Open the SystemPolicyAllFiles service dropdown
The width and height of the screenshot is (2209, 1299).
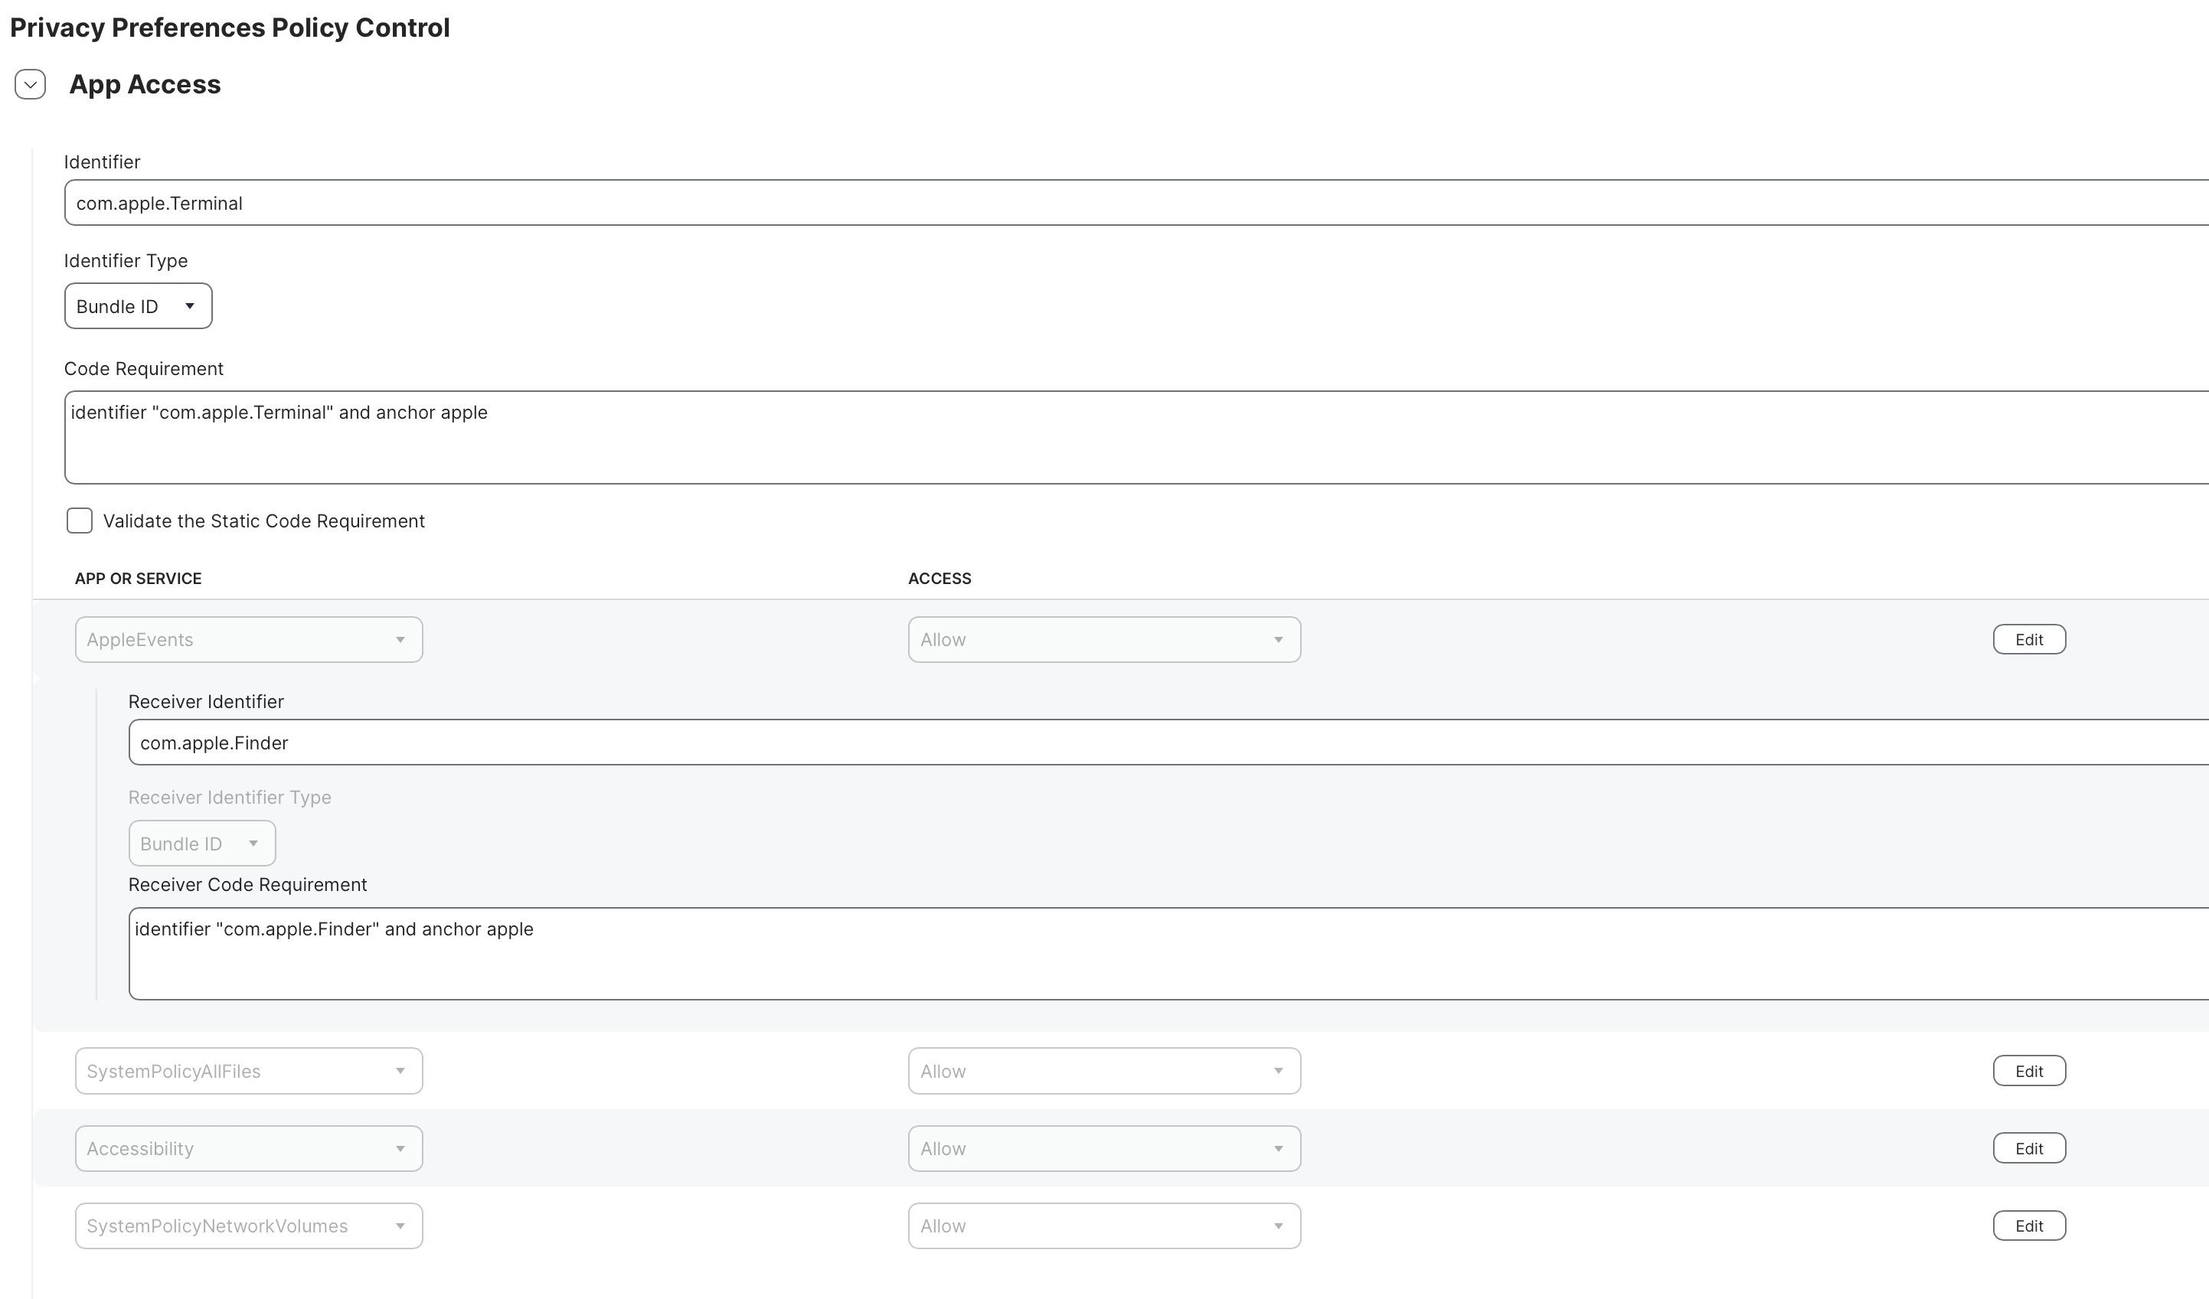pyautogui.click(x=249, y=1070)
